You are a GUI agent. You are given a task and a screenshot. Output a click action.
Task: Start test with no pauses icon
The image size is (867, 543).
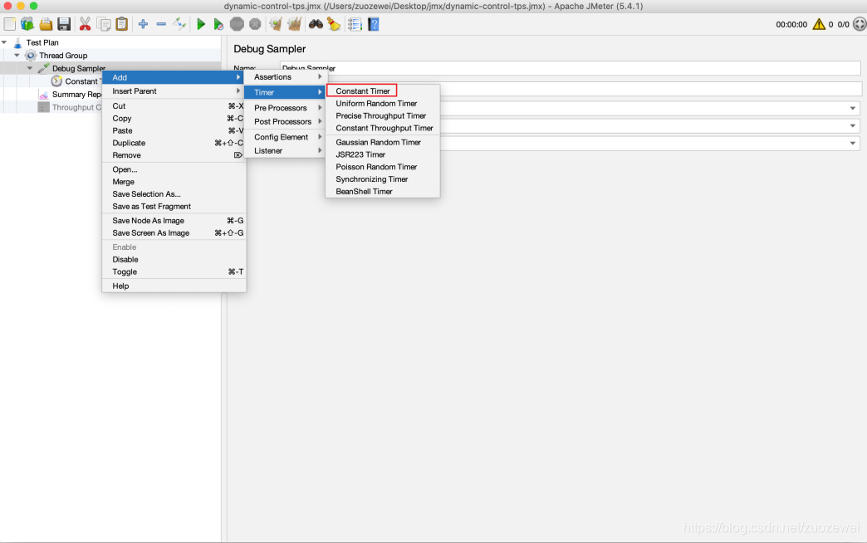click(x=218, y=24)
